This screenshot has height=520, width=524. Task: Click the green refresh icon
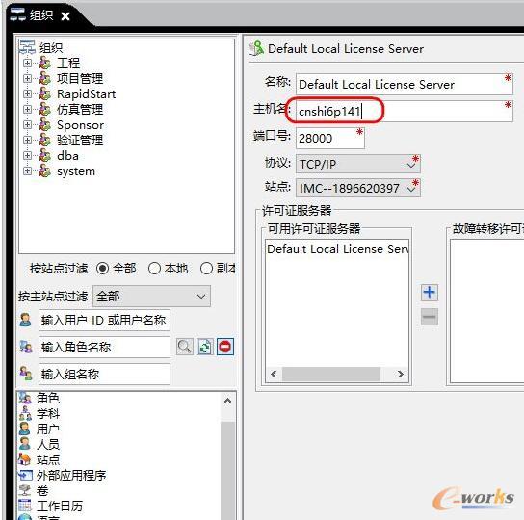(205, 347)
